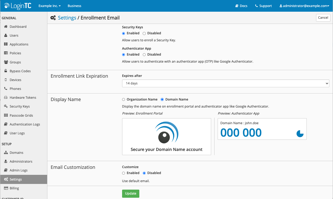333x199 pixels.
Task: Click the Hardware Tokens icon in sidebar
Action: pos(6,97)
